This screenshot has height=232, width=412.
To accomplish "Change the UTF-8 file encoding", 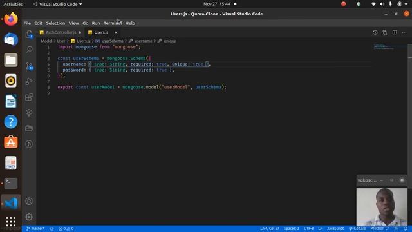I will [x=309, y=229].
